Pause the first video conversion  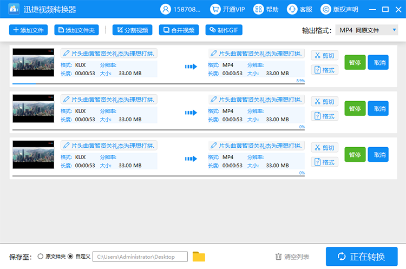[x=355, y=63]
